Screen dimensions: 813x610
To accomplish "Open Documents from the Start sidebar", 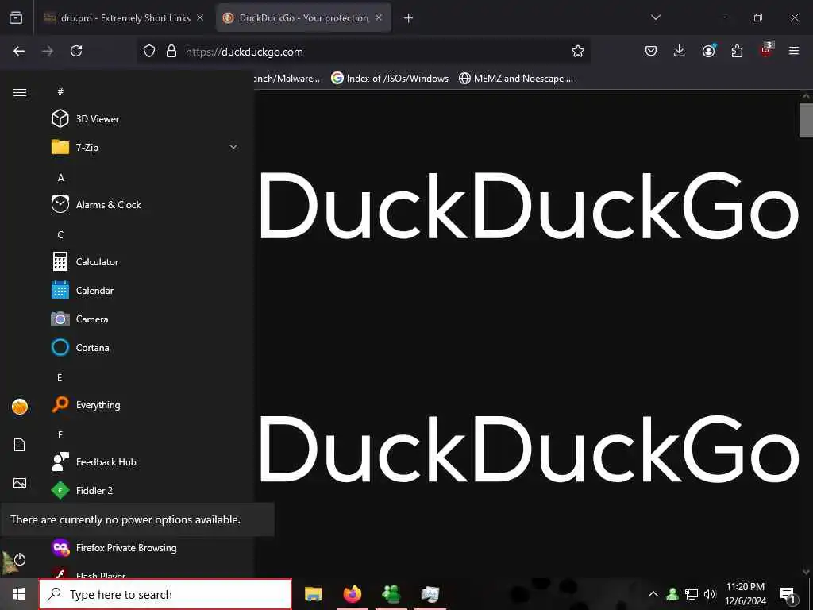I will [x=20, y=445].
